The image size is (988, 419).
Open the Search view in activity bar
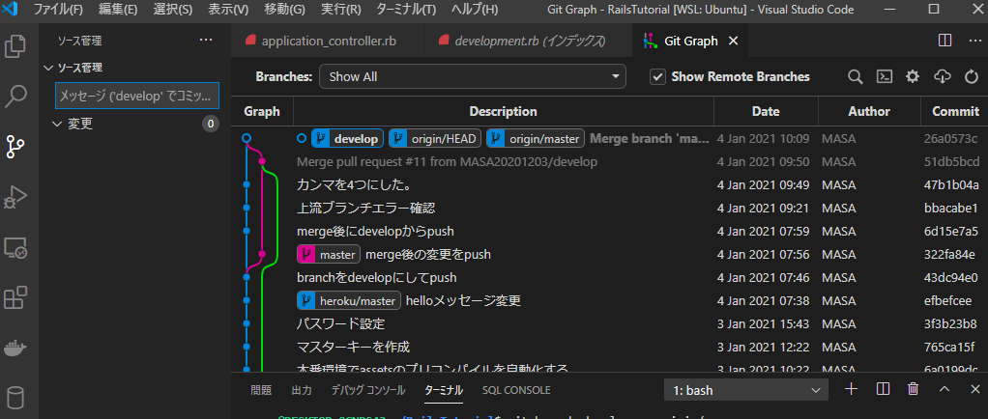[x=15, y=97]
